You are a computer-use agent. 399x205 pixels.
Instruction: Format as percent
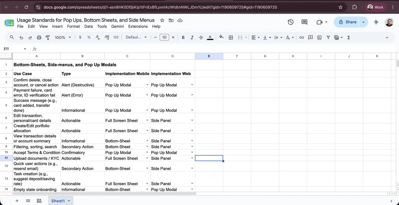tap(89, 37)
